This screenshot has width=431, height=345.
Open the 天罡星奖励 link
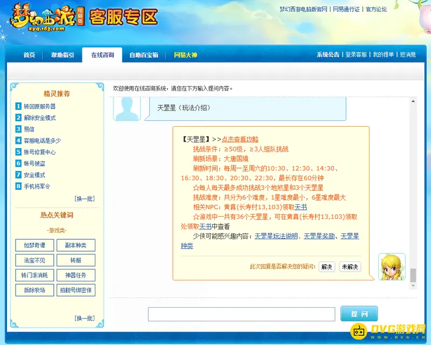319,236
